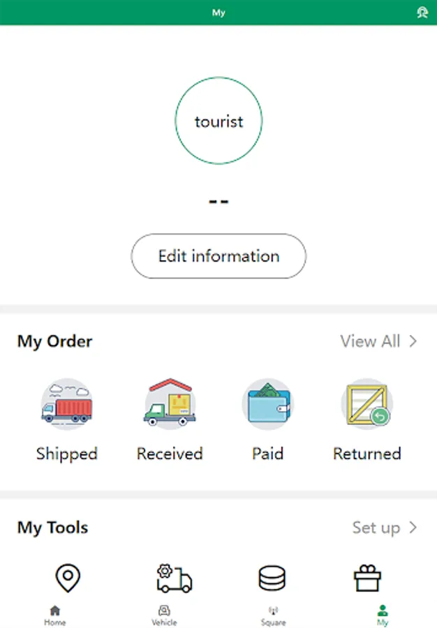
Task: Open the Received orders icon
Action: click(170, 405)
